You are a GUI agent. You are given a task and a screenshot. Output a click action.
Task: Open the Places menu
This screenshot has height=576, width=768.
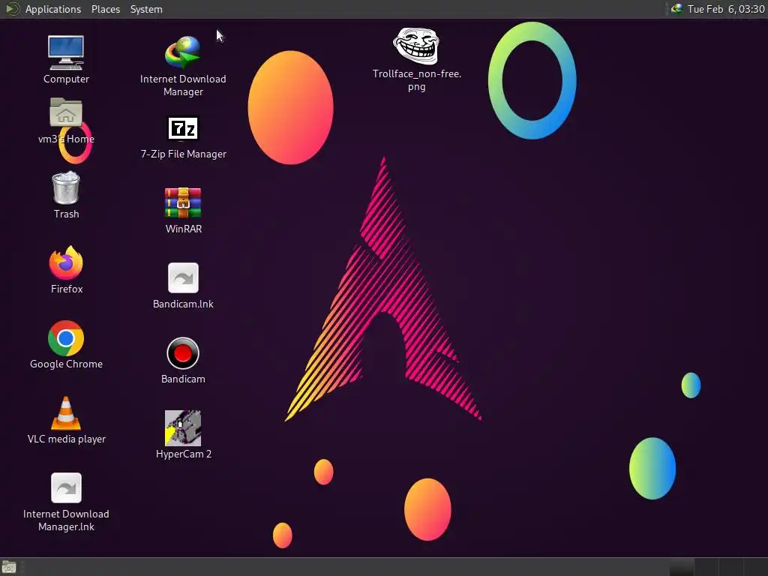click(105, 9)
